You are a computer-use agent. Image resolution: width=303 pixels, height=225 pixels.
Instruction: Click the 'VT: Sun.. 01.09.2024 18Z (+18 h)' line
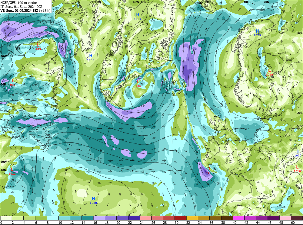[x=25, y=10]
